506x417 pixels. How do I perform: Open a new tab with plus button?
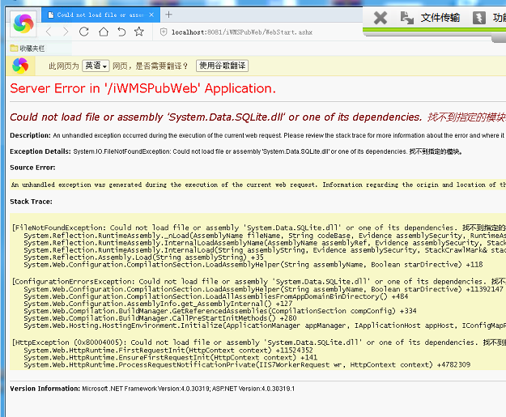pyautogui.click(x=168, y=15)
